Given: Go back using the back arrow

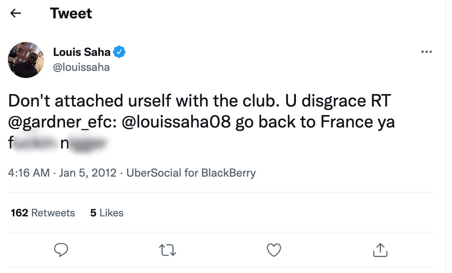Looking at the screenshot, I should point(15,13).
